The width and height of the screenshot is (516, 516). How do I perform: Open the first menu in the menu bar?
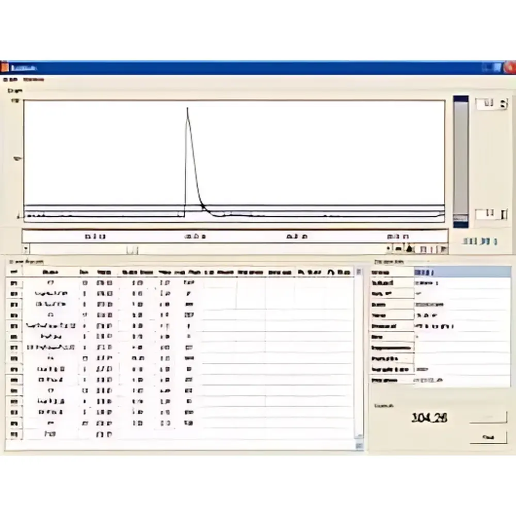coord(10,80)
